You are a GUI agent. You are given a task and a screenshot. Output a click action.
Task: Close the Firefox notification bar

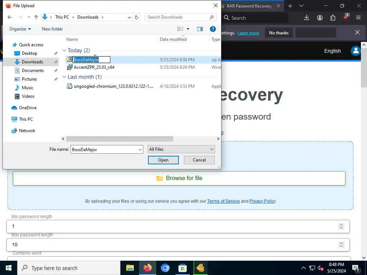click(357, 32)
